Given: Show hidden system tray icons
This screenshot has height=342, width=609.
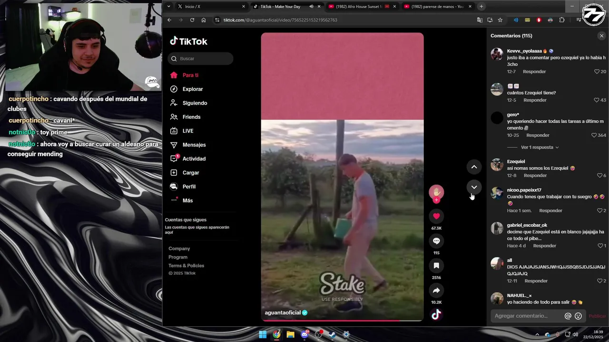Looking at the screenshot, I should pyautogui.click(x=537, y=334).
